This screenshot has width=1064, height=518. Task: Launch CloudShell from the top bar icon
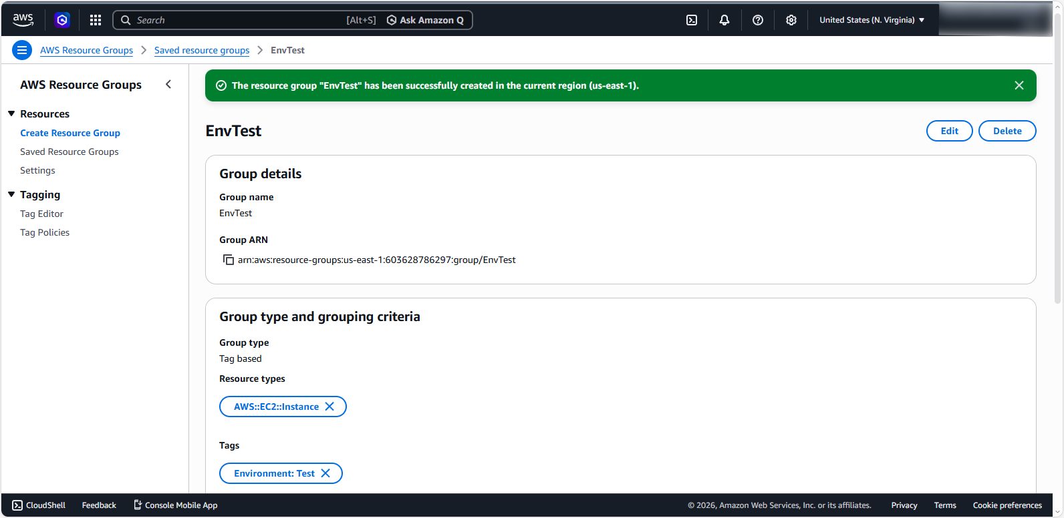pyautogui.click(x=692, y=20)
